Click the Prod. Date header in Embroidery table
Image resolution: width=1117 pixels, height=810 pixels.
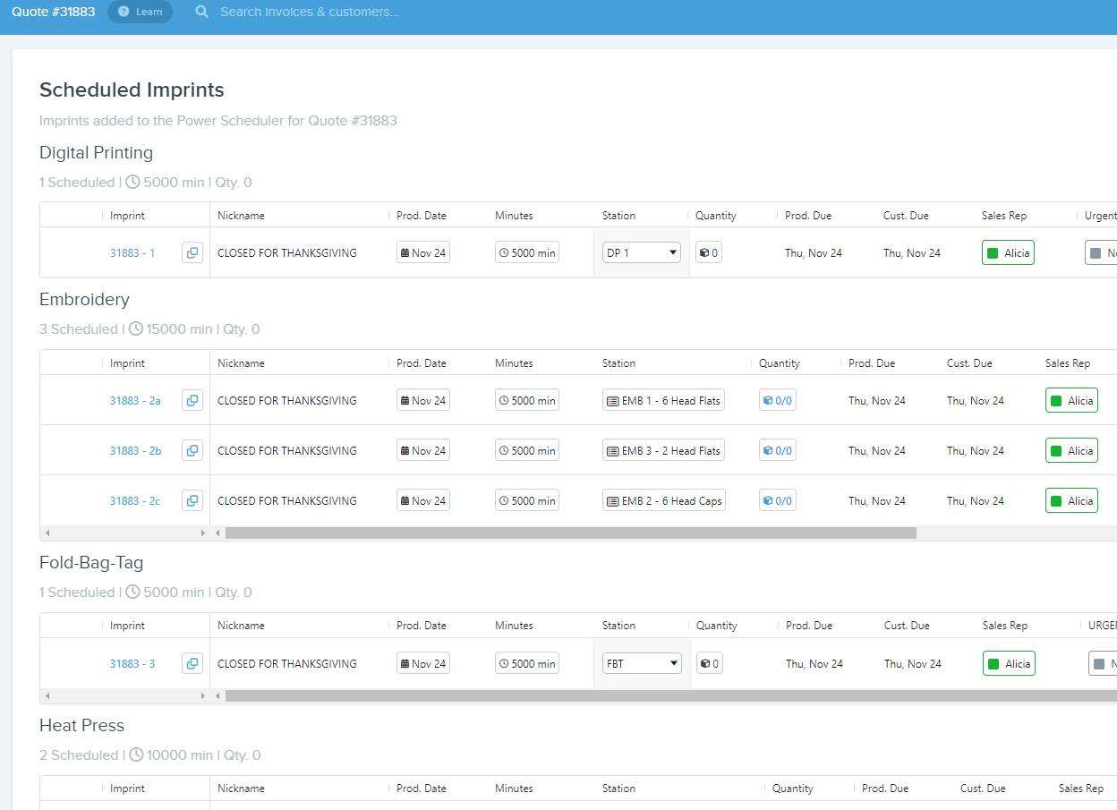point(422,363)
